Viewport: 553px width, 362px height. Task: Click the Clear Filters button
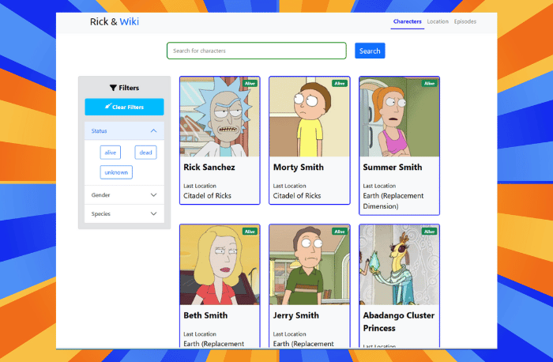pos(124,107)
